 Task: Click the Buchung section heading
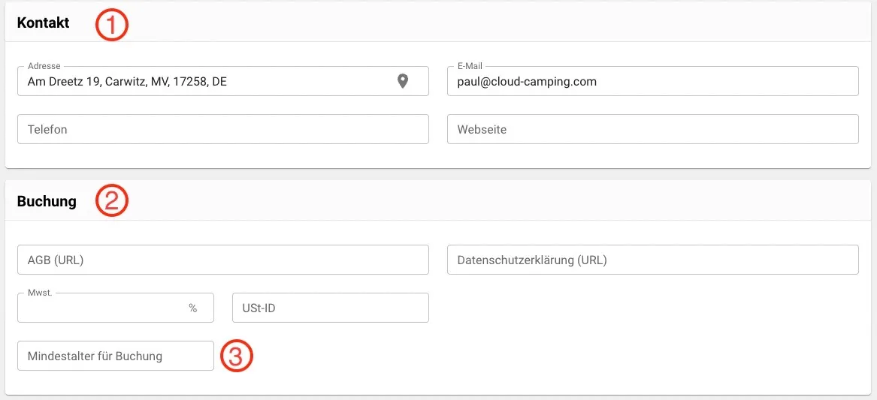pos(47,201)
